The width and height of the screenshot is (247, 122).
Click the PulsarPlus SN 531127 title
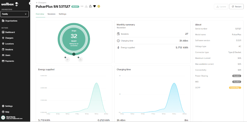click(x=53, y=7)
